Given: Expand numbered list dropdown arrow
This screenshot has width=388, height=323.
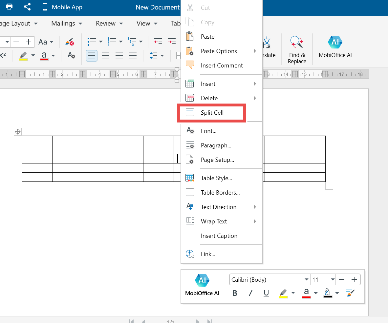Looking at the screenshot, I should (x=121, y=42).
